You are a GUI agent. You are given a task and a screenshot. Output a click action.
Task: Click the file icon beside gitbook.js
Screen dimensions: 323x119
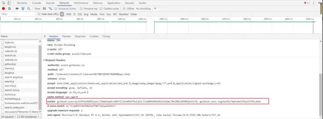click(x=3, y=64)
